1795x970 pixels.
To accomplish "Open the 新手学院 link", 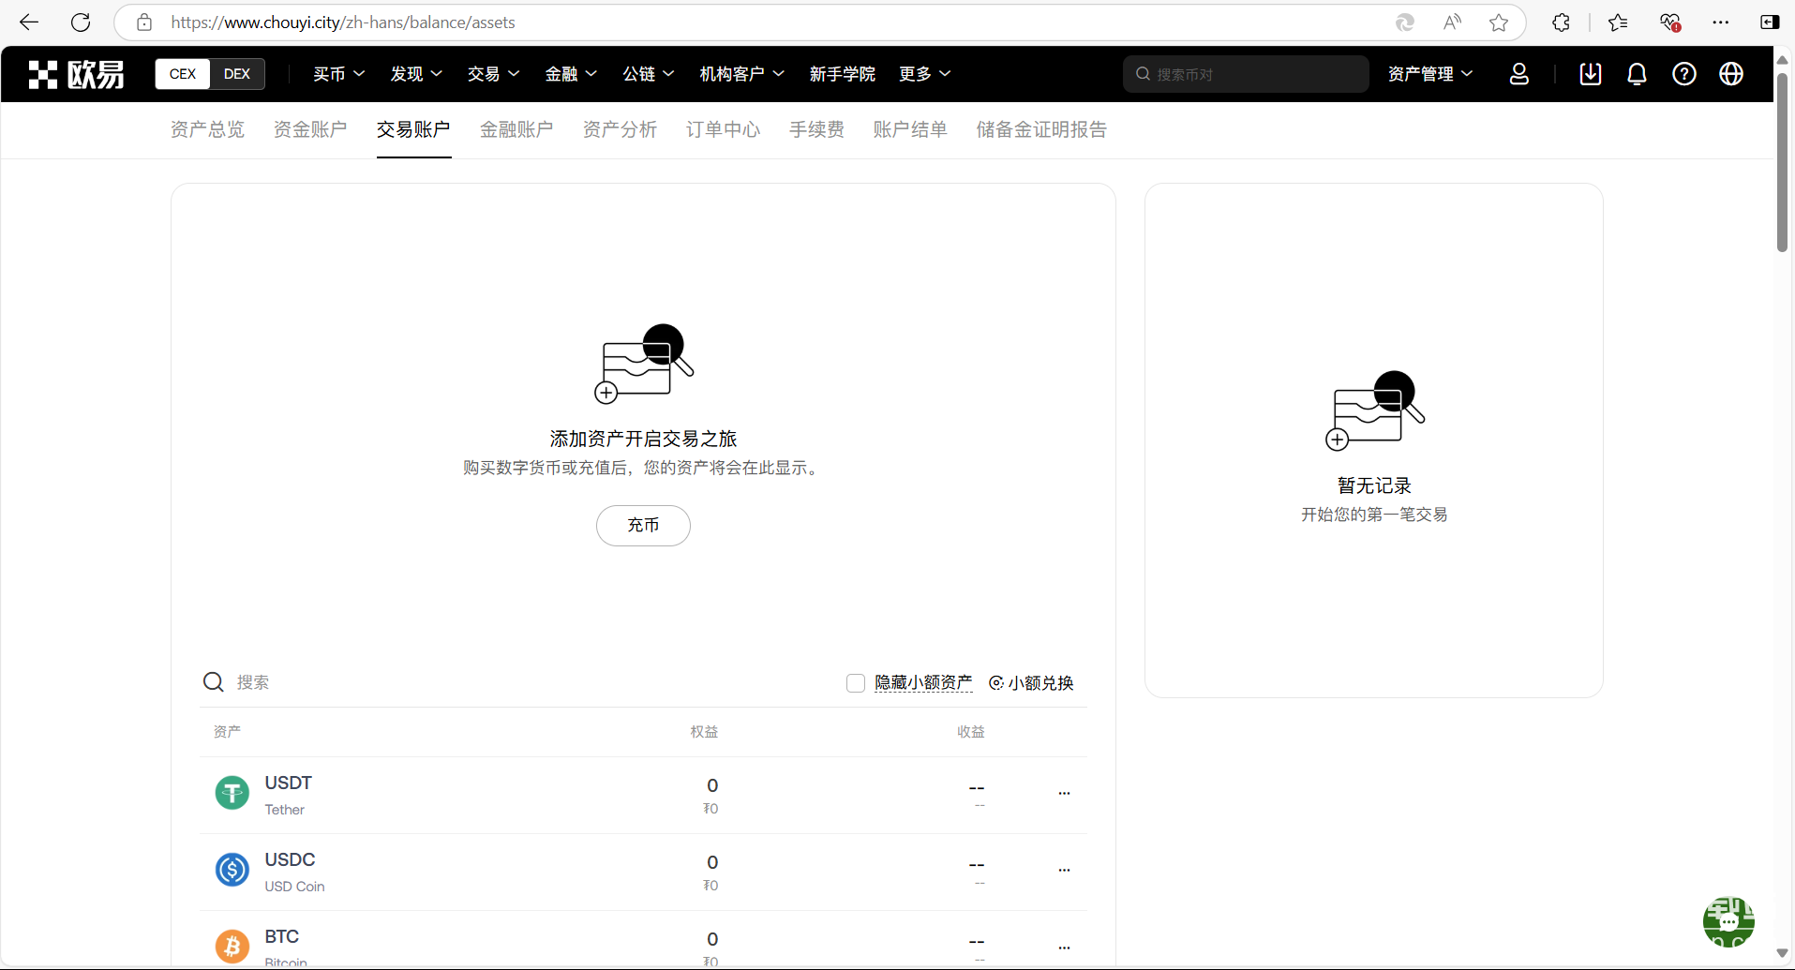I will coord(842,74).
